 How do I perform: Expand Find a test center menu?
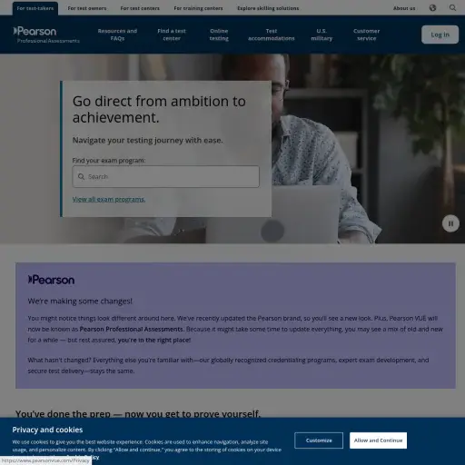pos(172,35)
